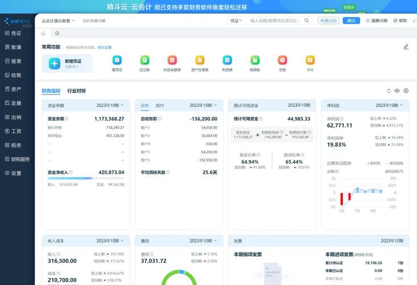Screen dimensions: 417x285
Task: Open the 科目余额表 shortcut icon
Action: click(172, 60)
